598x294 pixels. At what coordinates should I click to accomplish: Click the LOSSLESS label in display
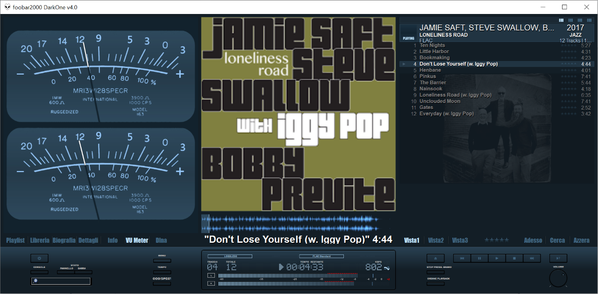(230, 256)
